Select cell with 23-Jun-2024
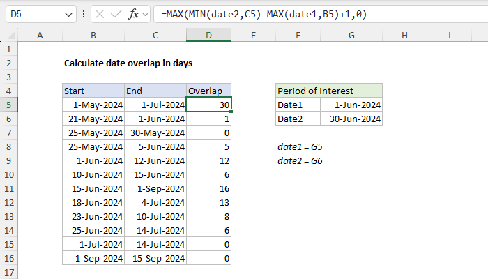 click(x=93, y=217)
